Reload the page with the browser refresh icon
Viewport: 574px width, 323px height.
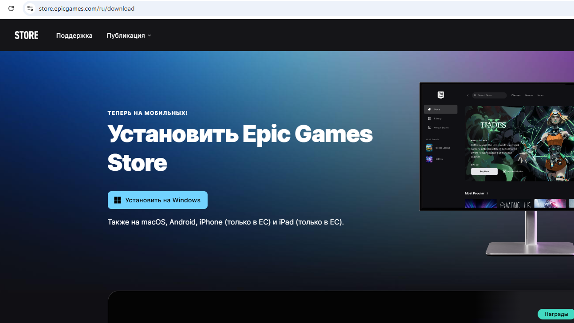pos(11,8)
